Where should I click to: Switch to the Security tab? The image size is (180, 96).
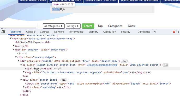pyautogui.click(x=125, y=32)
